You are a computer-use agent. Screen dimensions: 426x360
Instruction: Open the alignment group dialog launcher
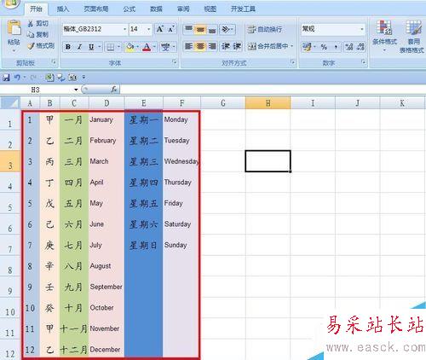292,61
